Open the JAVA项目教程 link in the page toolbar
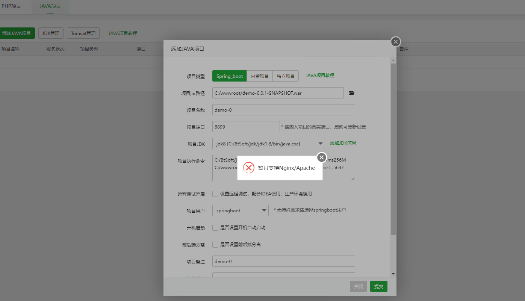The width and height of the screenshot is (525, 301). tap(123, 33)
